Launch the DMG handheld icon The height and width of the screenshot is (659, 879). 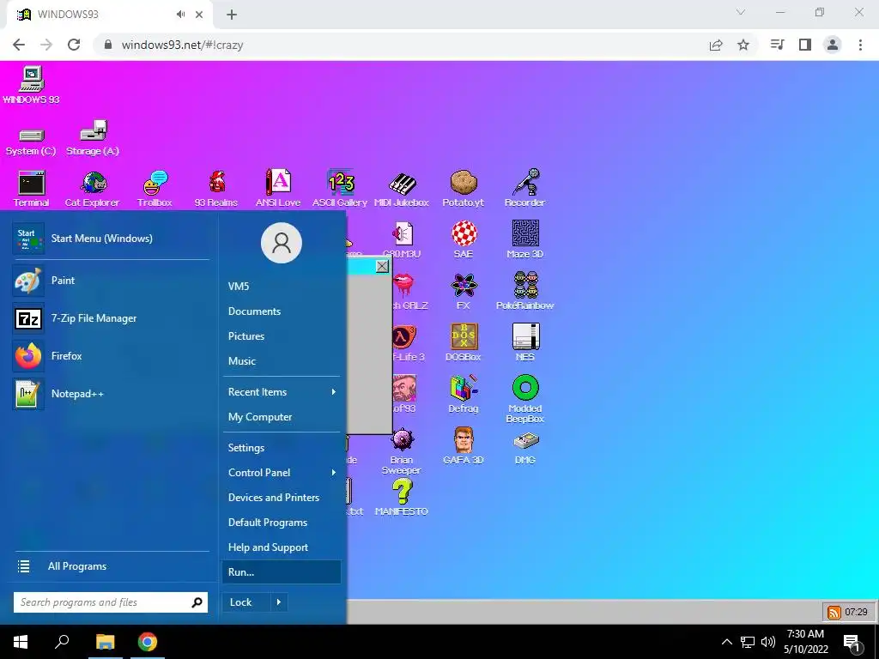pos(525,448)
